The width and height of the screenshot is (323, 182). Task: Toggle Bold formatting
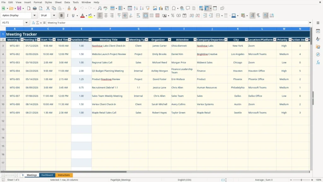click(62, 15)
